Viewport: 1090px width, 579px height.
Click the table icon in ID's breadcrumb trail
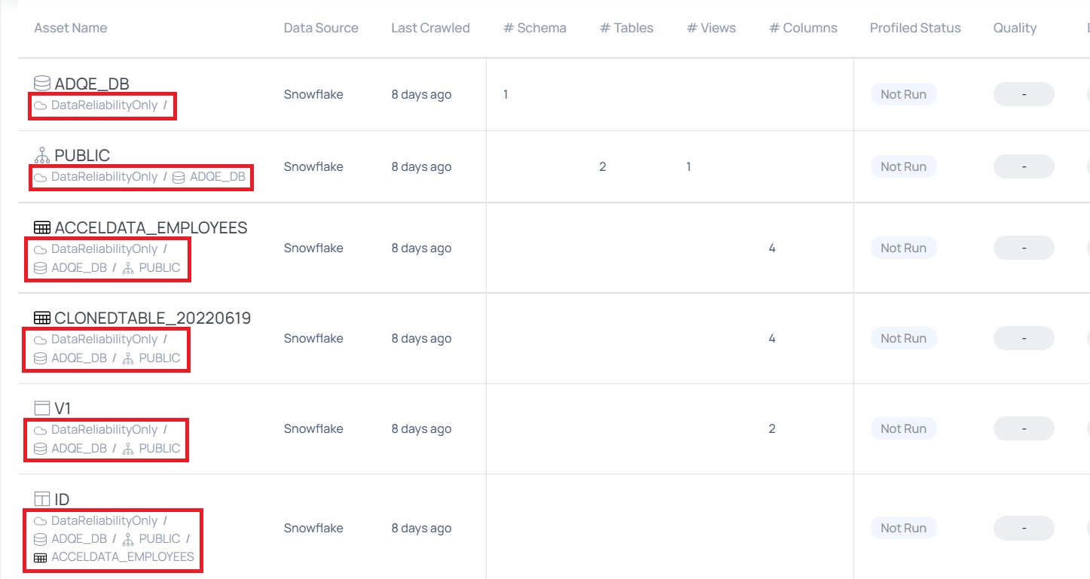coord(39,556)
